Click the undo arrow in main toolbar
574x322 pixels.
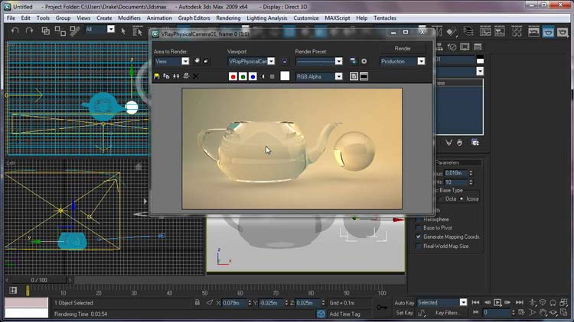[x=15, y=31]
